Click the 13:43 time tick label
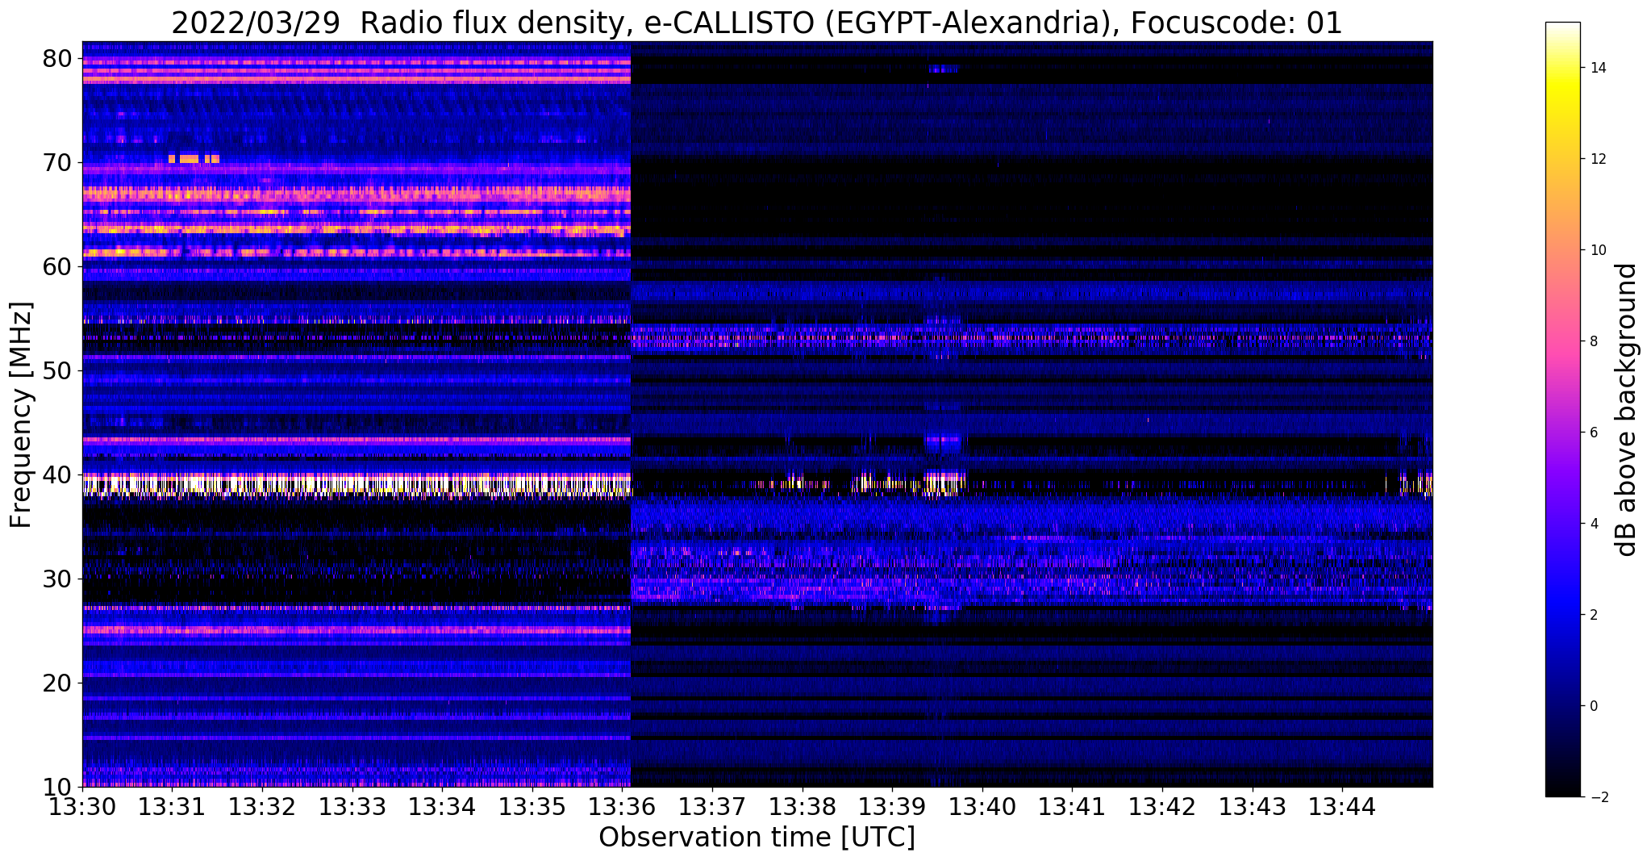Screen dimensions: 1651x861 pyautogui.click(x=1253, y=806)
